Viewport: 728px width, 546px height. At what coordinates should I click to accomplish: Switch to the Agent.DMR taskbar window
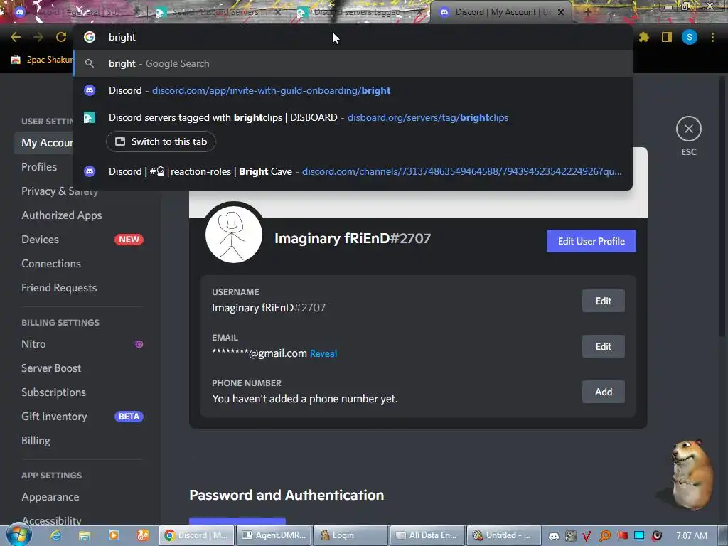pos(274,535)
